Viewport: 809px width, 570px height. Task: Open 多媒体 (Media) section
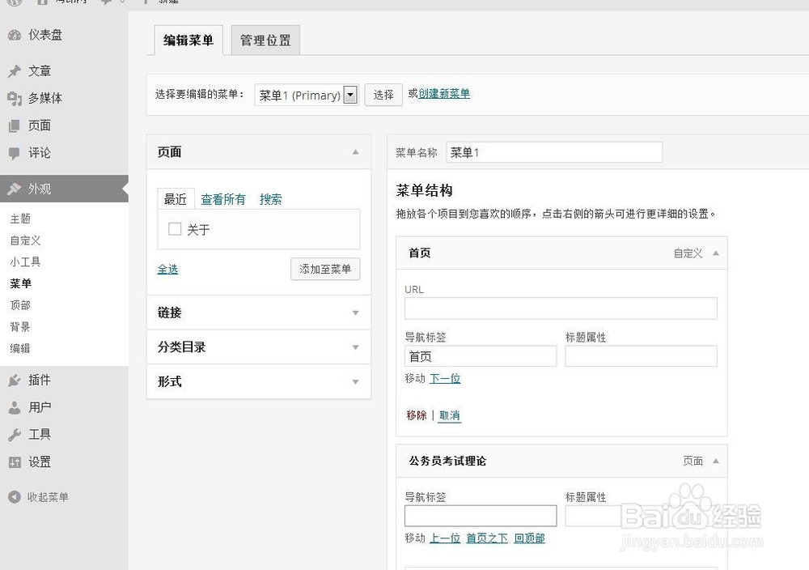40,98
